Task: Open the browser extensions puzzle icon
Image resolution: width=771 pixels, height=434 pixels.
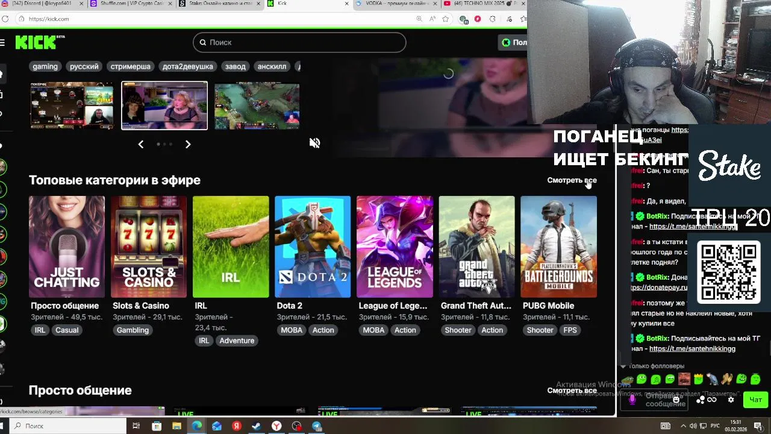Action: (x=492, y=19)
